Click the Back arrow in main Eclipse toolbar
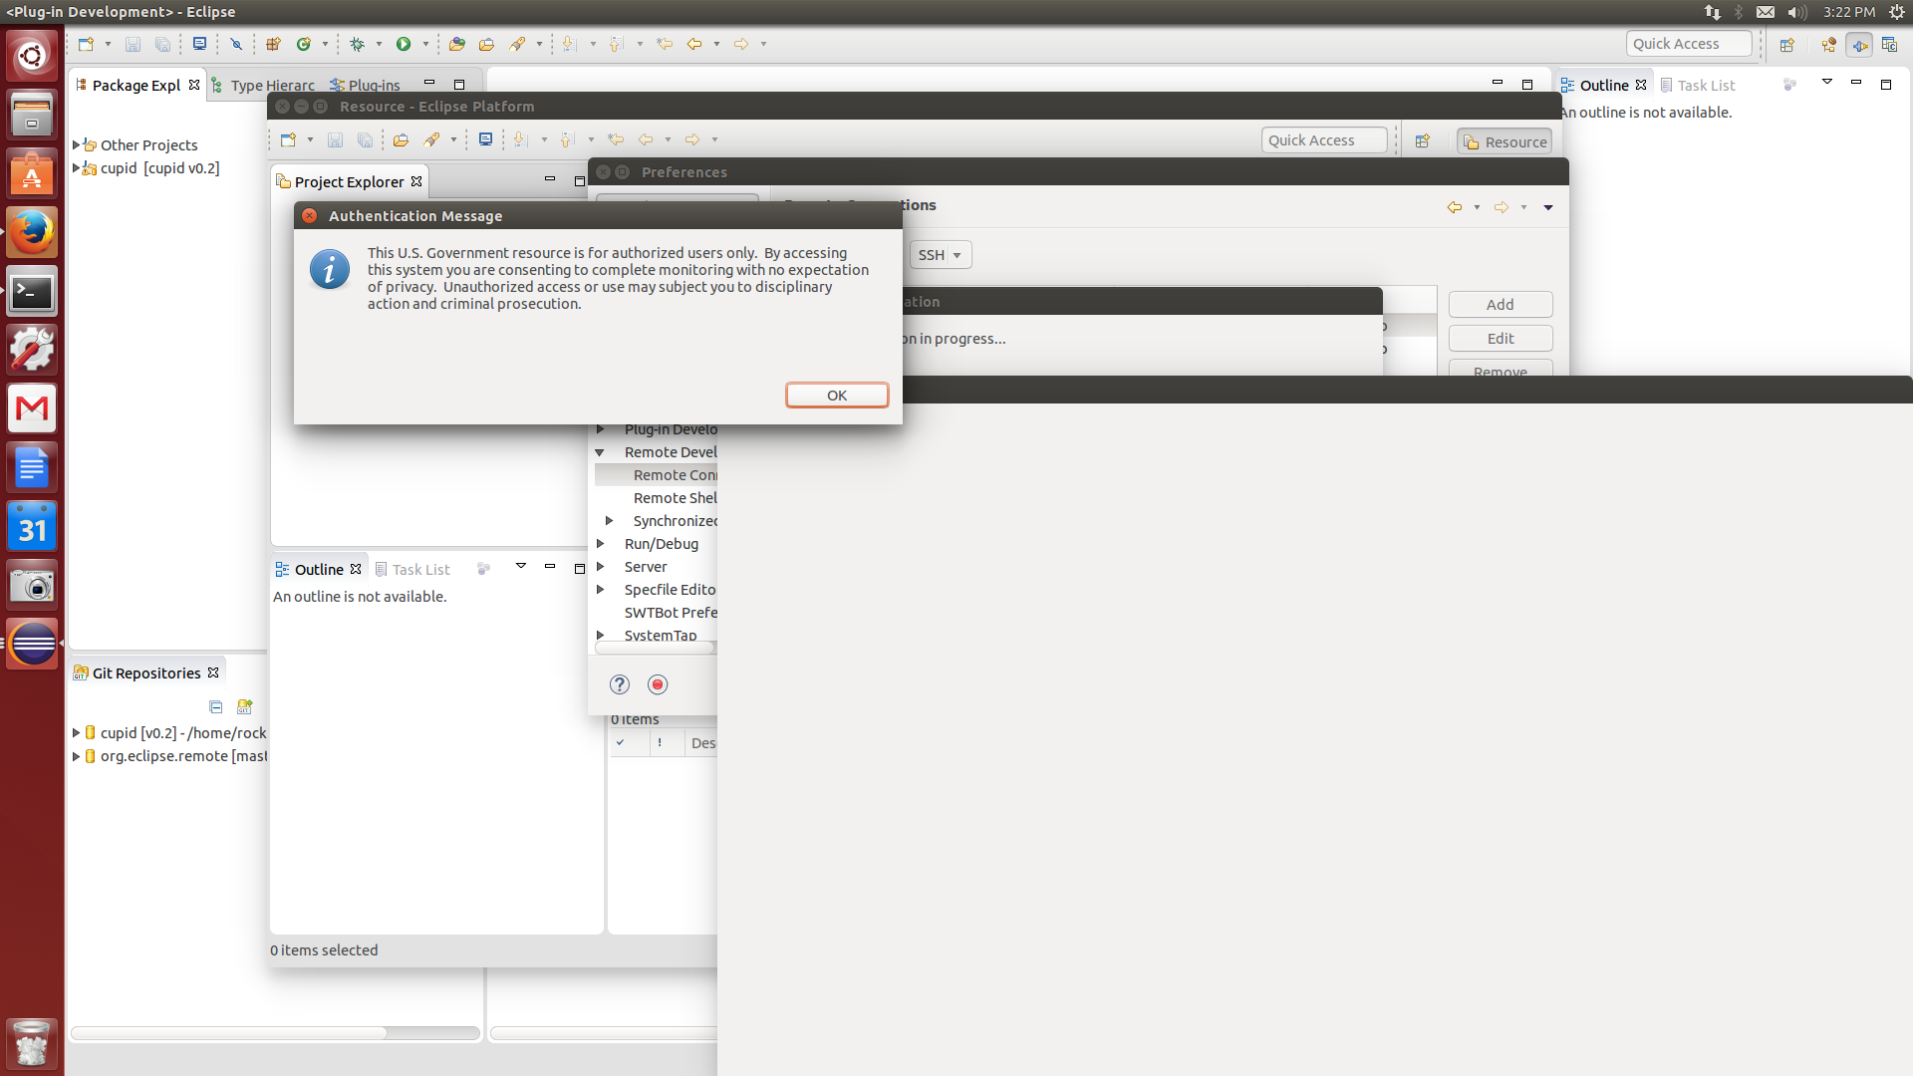Image resolution: width=1913 pixels, height=1076 pixels. click(x=694, y=44)
